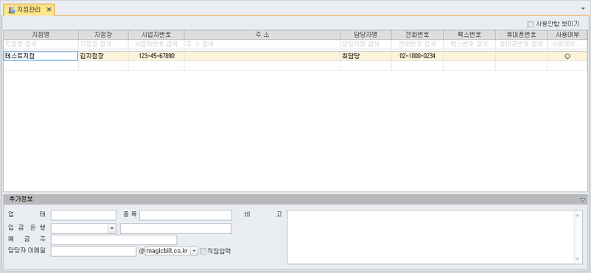Select the 지점관리 tab
This screenshot has width=591, height=273.
click(x=29, y=9)
